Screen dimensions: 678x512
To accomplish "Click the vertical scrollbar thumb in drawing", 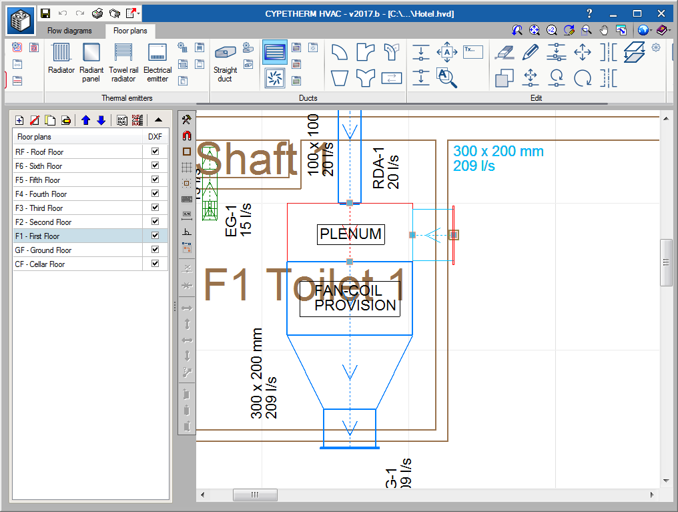I will (666, 262).
